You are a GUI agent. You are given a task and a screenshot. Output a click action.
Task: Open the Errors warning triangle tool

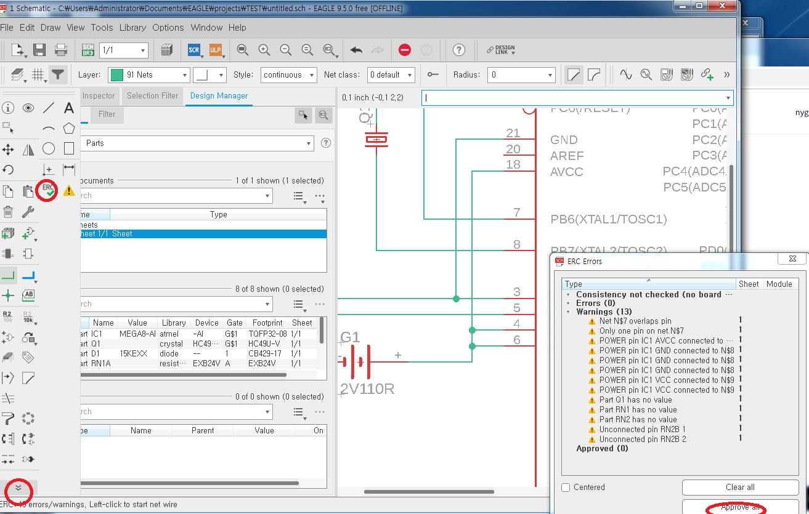[69, 191]
